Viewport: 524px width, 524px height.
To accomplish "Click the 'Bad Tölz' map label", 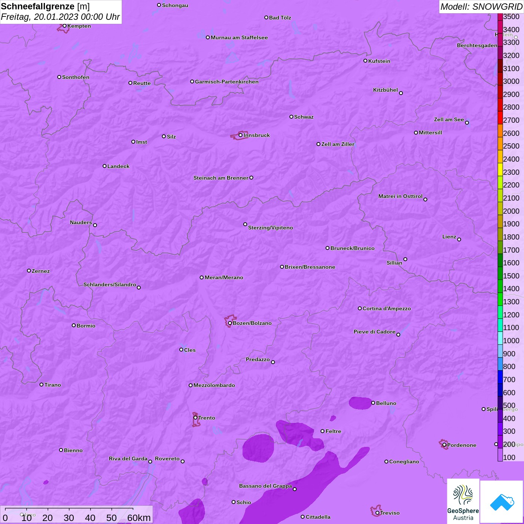I will [x=280, y=18].
